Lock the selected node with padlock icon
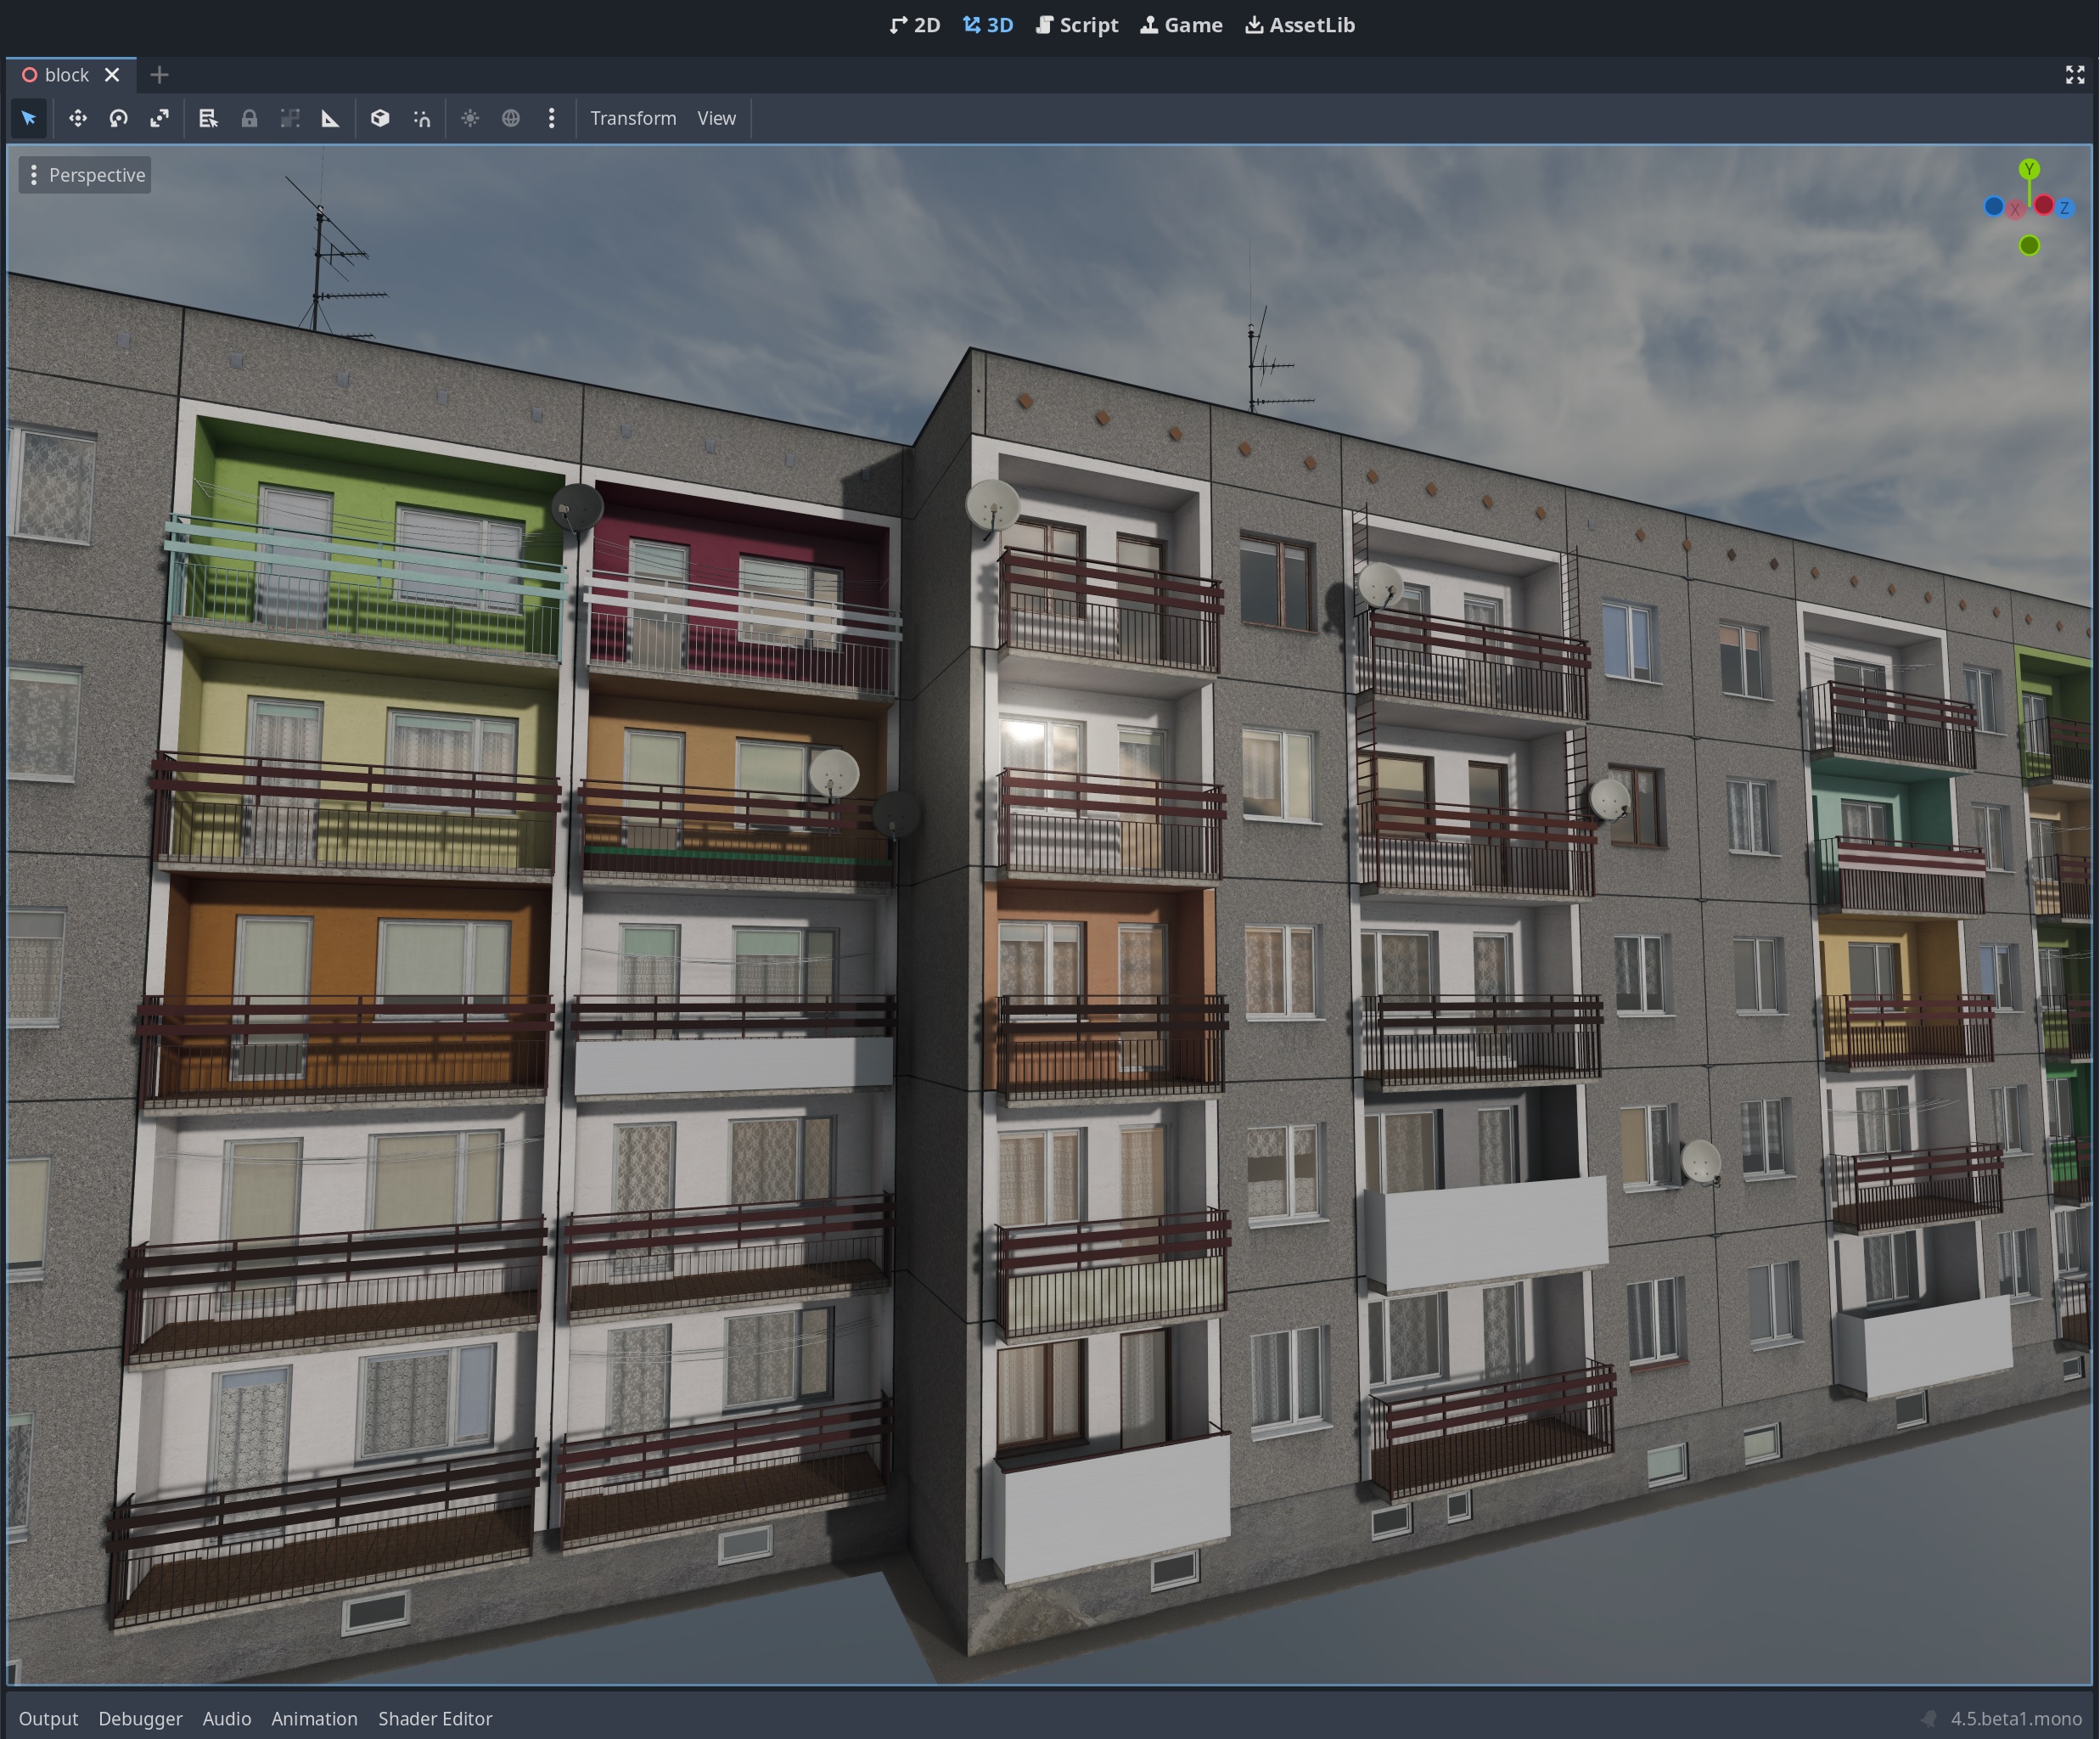Viewport: 2100px width, 1739px height. [249, 118]
